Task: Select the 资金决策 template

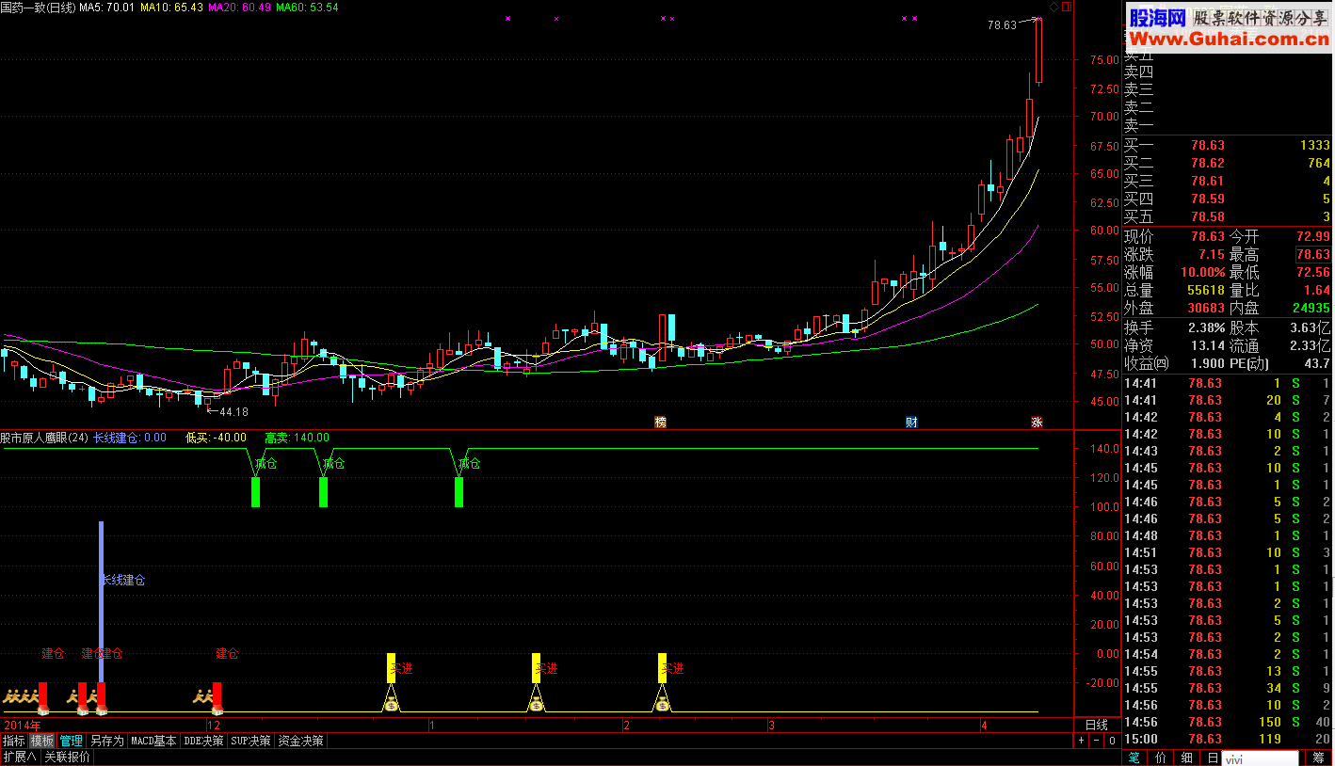Action: click(x=301, y=742)
